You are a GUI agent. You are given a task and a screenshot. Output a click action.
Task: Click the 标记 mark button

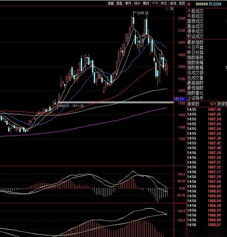(x=164, y=3)
